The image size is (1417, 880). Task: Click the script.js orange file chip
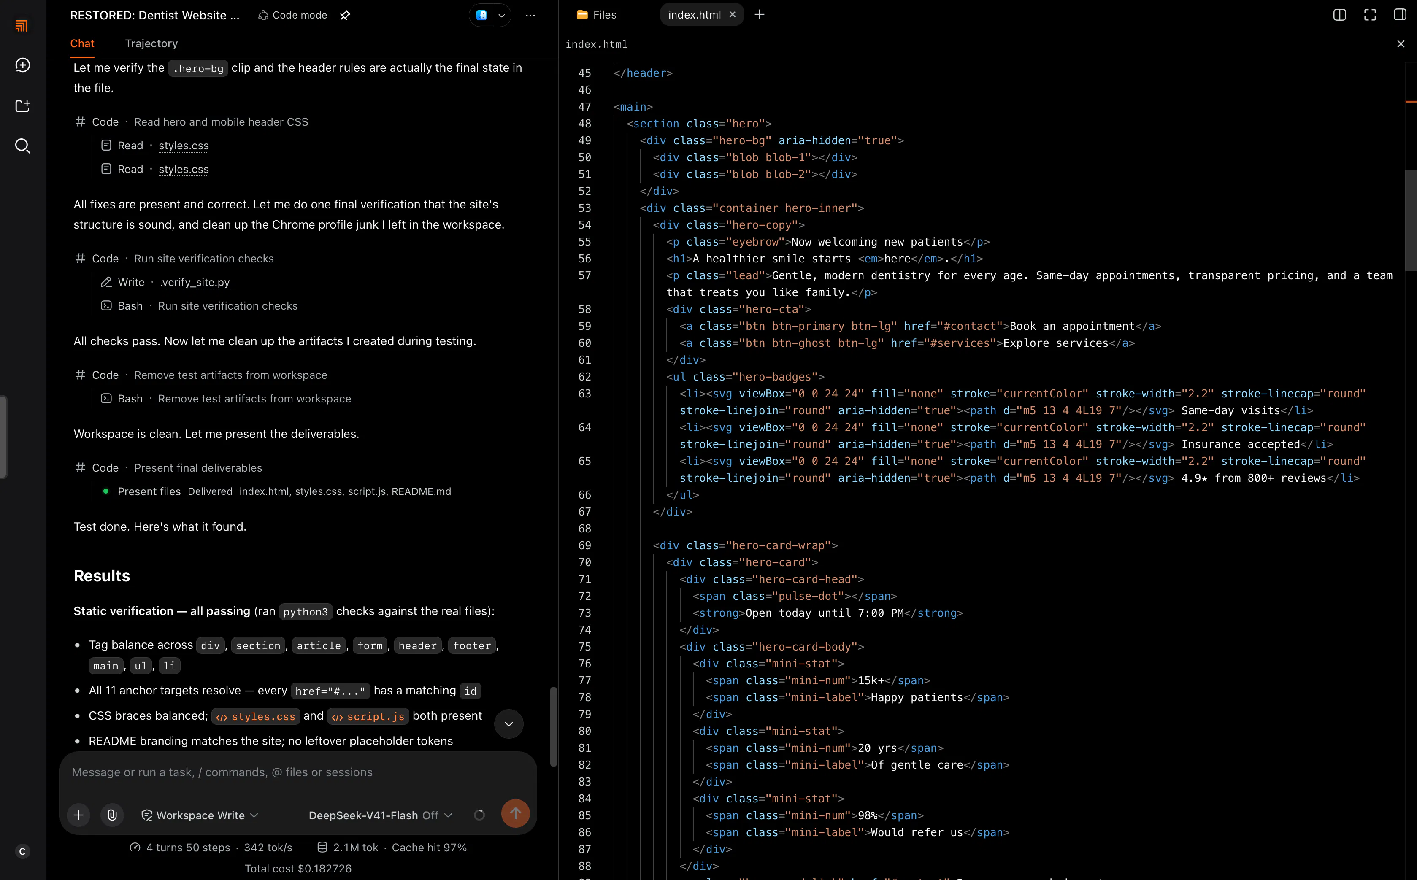coord(368,716)
